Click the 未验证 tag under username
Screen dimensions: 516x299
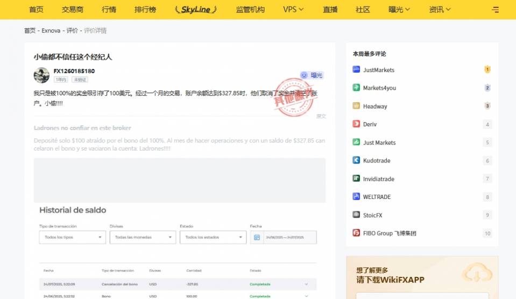tap(80, 80)
